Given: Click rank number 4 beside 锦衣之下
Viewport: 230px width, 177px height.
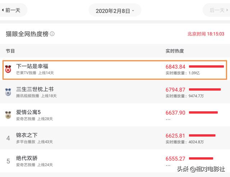Looking at the screenshot, I should click(x=8, y=138).
